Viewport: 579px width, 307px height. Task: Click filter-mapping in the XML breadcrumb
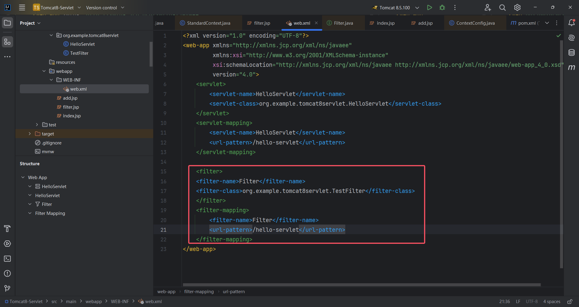tap(199, 292)
